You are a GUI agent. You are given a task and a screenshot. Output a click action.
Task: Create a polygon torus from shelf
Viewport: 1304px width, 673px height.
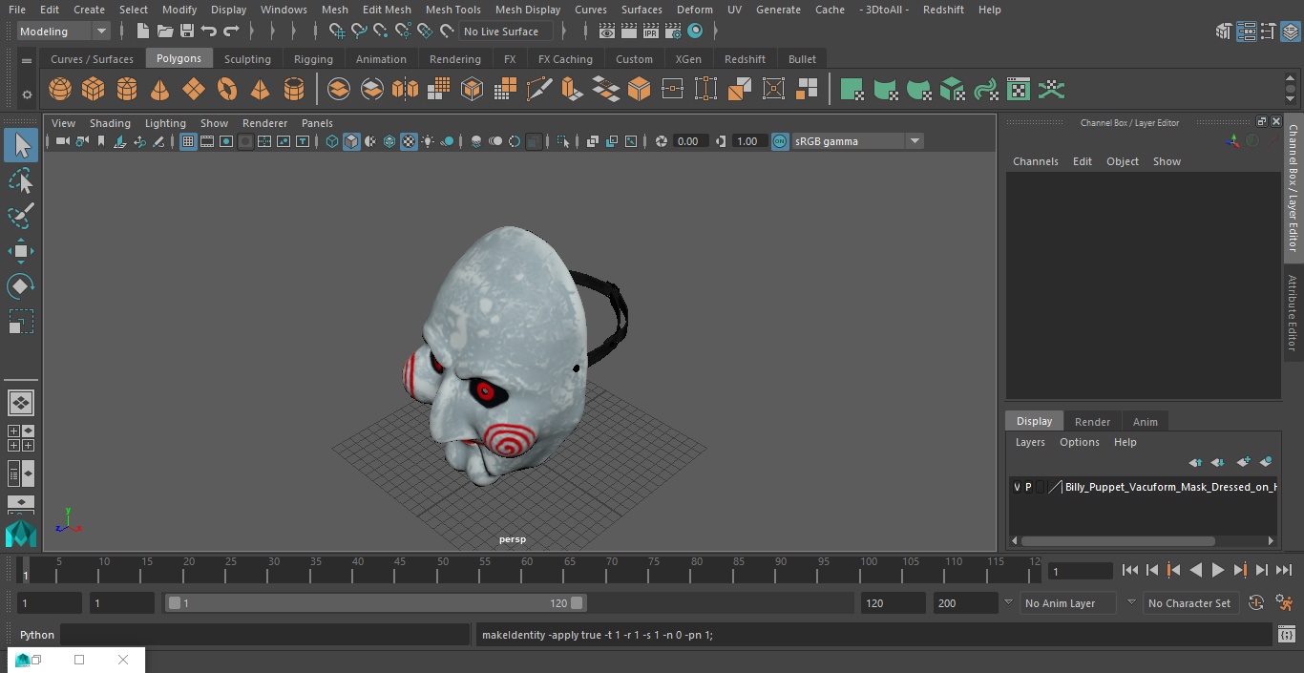click(x=227, y=90)
